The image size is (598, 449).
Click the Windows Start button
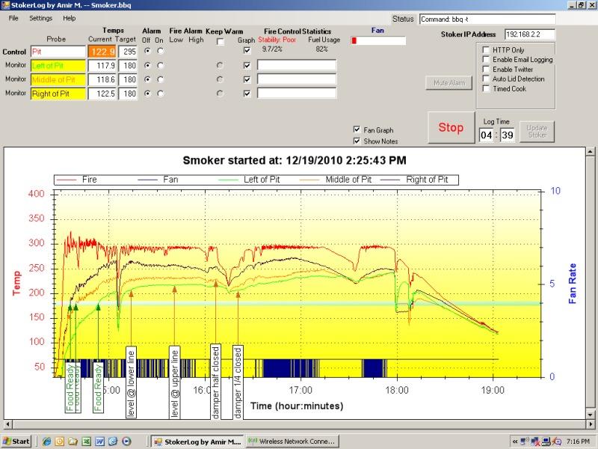coord(17,442)
